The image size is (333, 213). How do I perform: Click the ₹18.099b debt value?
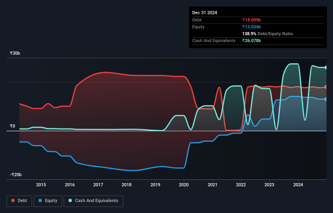251,20
